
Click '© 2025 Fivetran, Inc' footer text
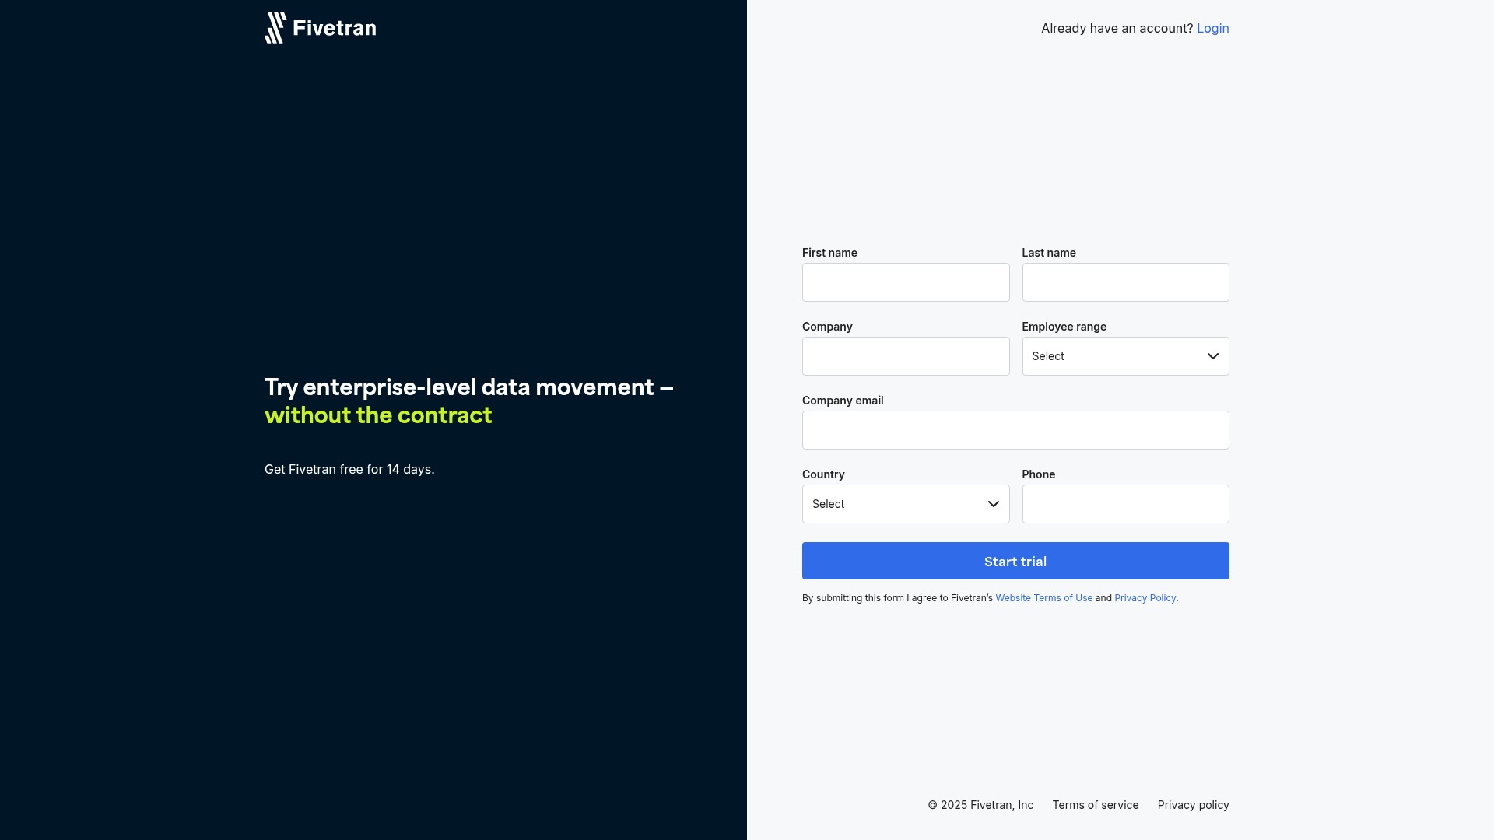[x=980, y=805]
